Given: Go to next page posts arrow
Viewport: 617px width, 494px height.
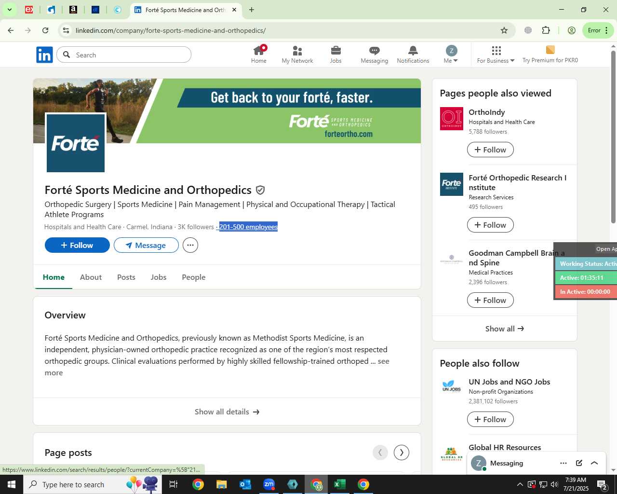Looking at the screenshot, I should tap(402, 452).
